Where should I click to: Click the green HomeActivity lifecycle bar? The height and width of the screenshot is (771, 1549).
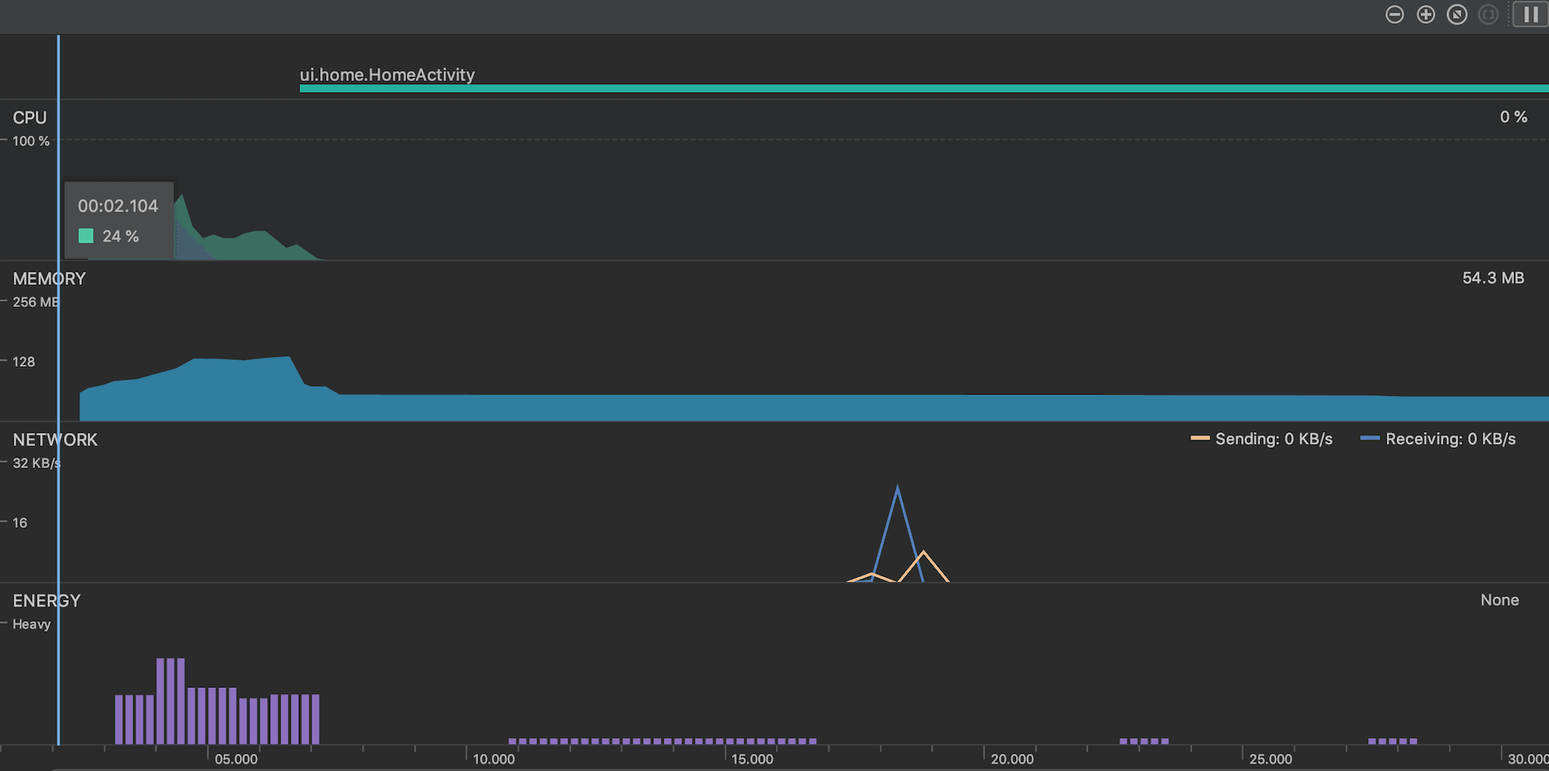(x=901, y=88)
